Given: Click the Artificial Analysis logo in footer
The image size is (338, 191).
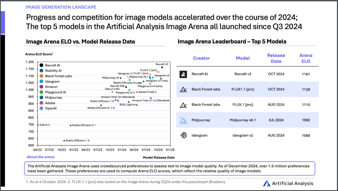Looking at the screenshot, I should [288, 183].
